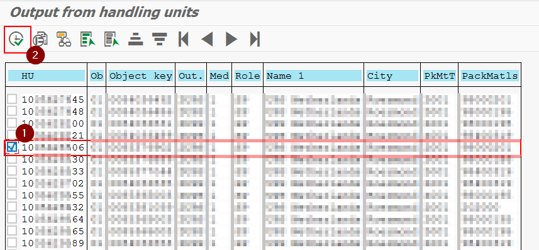The width and height of the screenshot is (539, 250).
Task: Click the HU number ending in 02
Action: [x=53, y=183]
